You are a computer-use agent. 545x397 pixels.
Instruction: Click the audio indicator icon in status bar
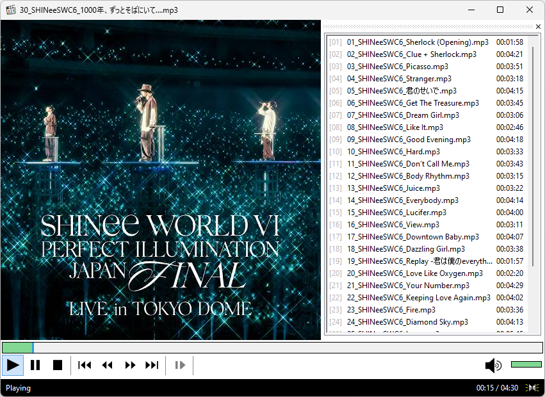point(532,387)
